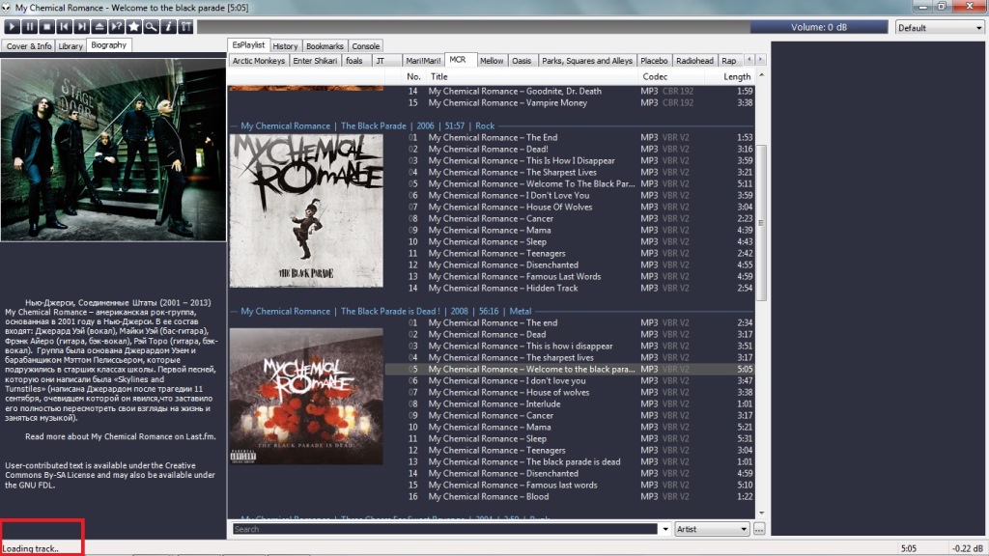Click the Eject/Open file toolbar icon
The height and width of the screenshot is (556, 989).
(x=99, y=26)
